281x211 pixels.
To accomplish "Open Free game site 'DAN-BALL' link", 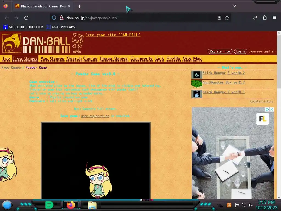I will pos(113,35).
